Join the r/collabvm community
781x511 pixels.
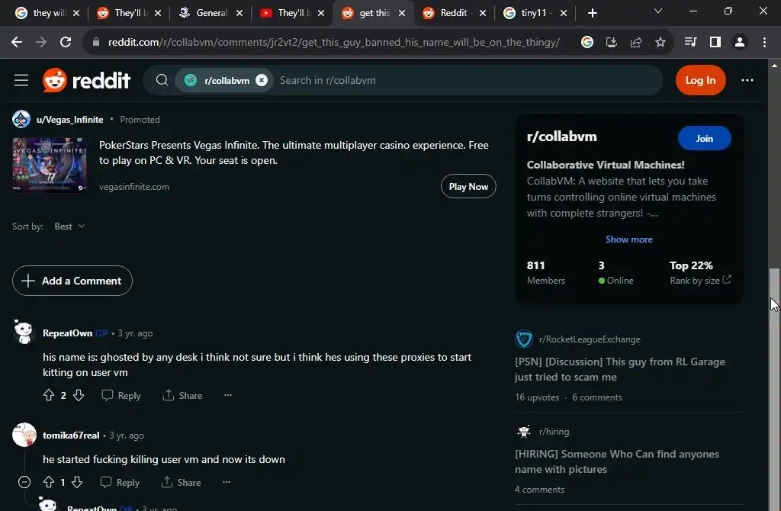(704, 139)
